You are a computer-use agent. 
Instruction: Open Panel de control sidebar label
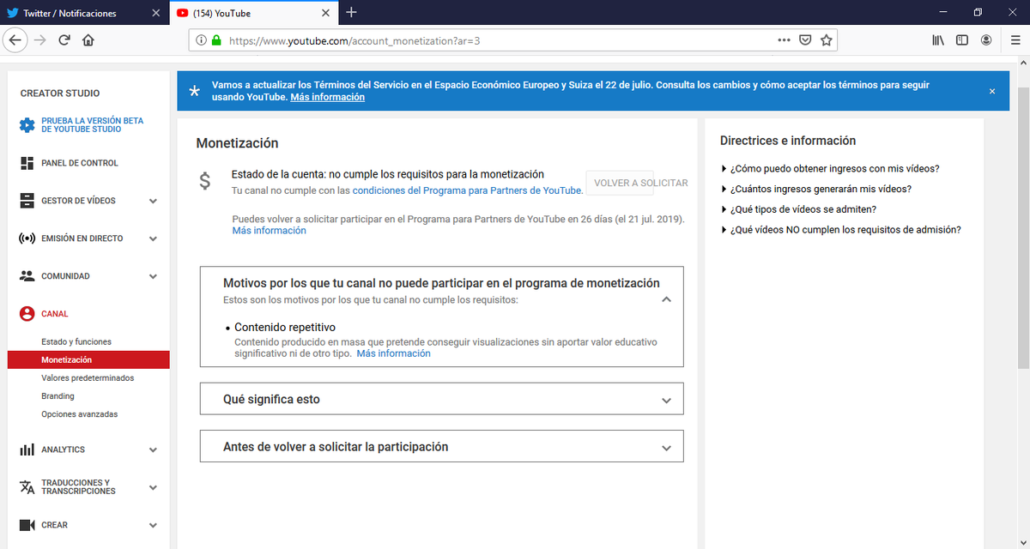point(80,163)
